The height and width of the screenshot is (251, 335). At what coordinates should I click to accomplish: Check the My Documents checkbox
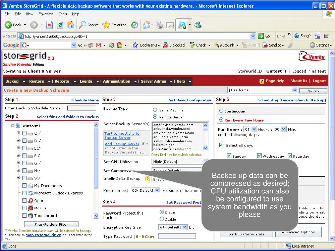coord(24,186)
